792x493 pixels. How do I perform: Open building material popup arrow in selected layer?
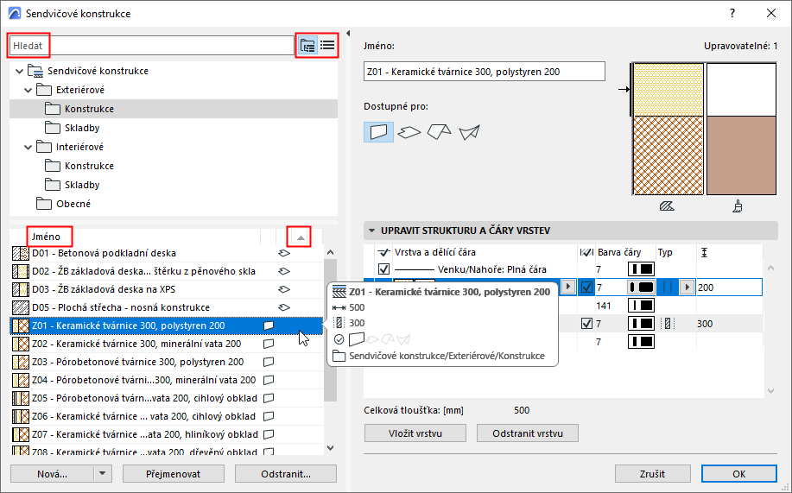pyautogui.click(x=568, y=287)
